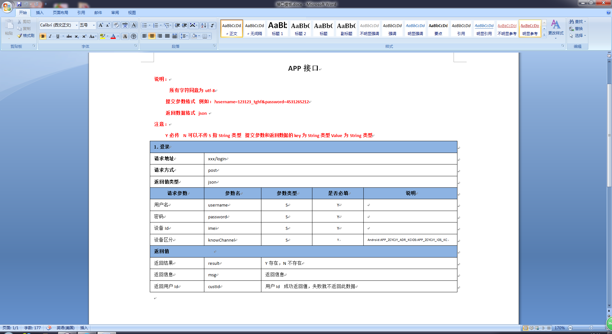The width and height of the screenshot is (612, 334).
Task: Toggle Bold formatting
Action: [43, 36]
